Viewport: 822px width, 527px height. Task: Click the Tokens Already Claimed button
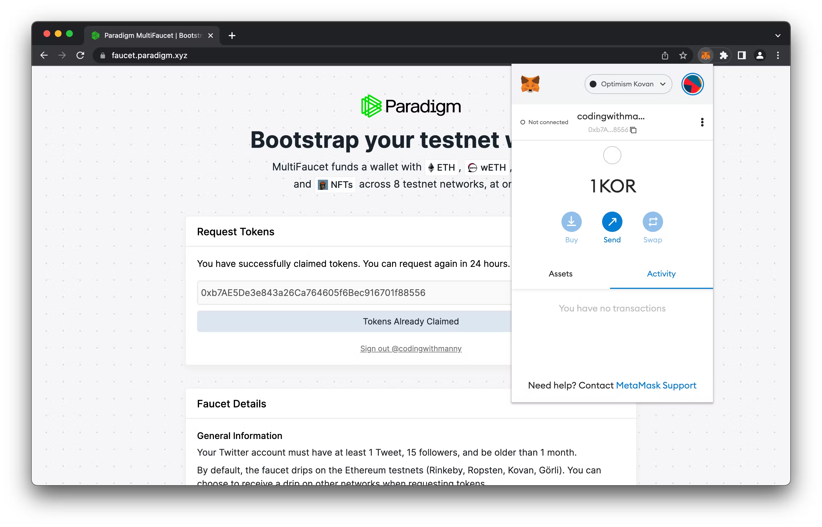411,321
